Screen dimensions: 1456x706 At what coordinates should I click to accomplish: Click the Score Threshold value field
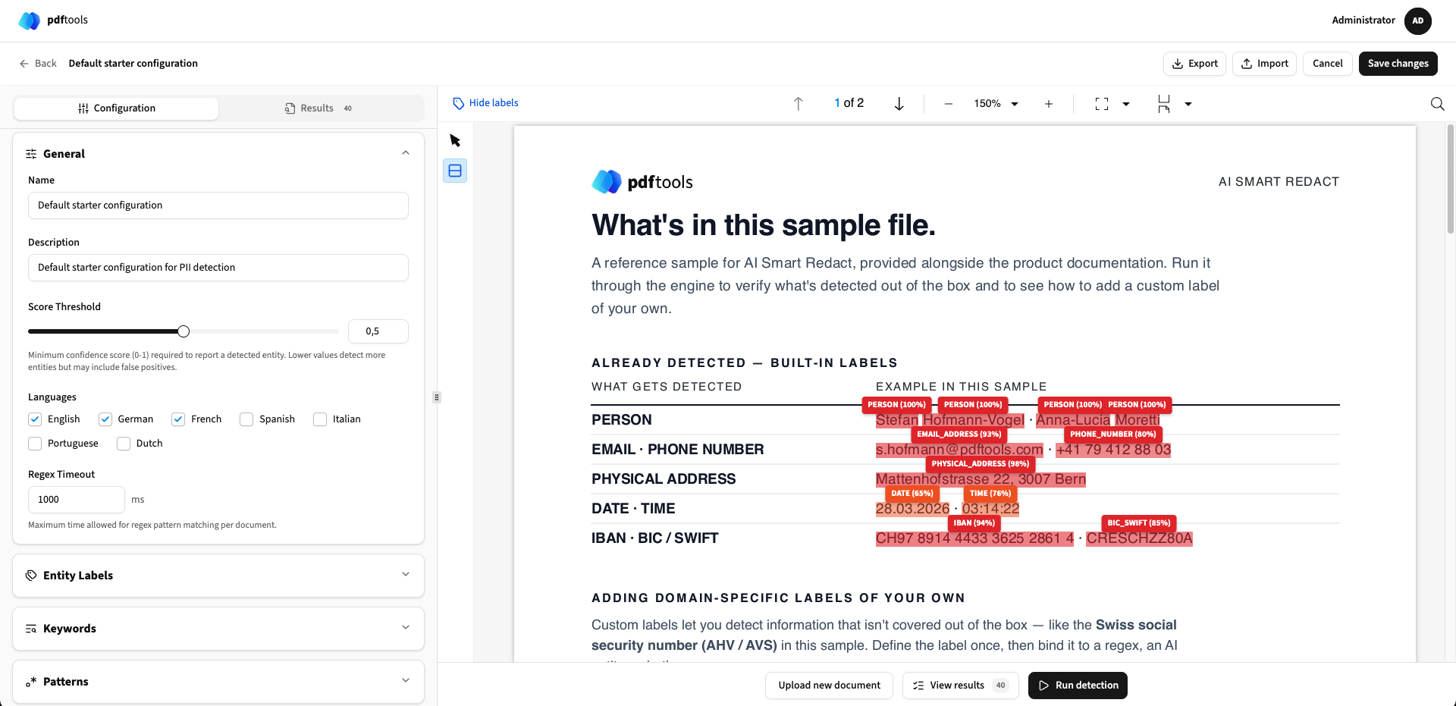click(378, 331)
